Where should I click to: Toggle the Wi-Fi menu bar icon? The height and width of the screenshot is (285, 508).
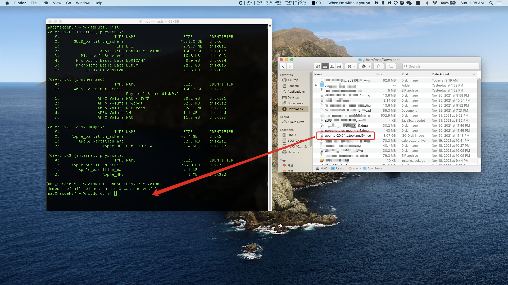pos(435,3)
